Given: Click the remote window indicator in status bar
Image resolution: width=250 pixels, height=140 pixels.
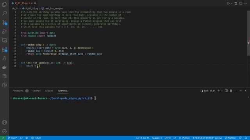Looking at the screenshot, I should click(x=3, y=138).
